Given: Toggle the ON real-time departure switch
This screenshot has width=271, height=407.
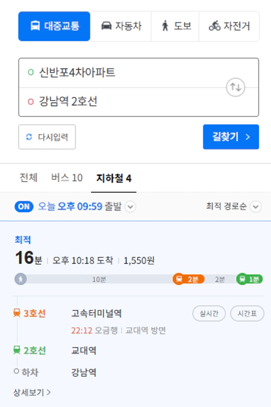Looking at the screenshot, I should tap(24, 207).
